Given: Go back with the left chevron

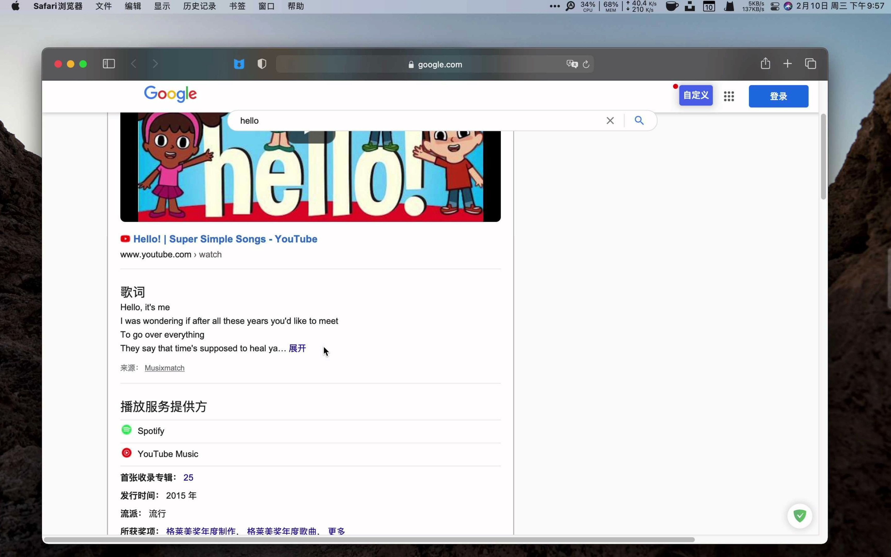Looking at the screenshot, I should click(x=134, y=64).
